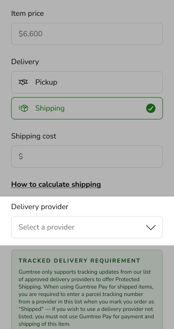Click the Shipping cost label
Screen dimensions: 174x329
tap(34, 136)
